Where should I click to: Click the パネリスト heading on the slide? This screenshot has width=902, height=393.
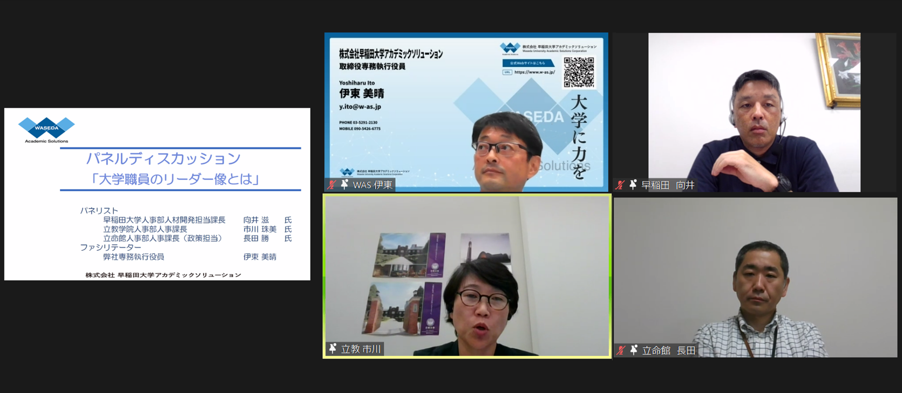[99, 211]
